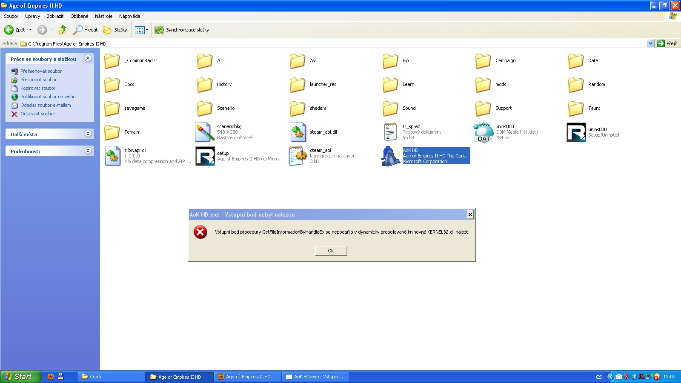Click the Odstranit soubor link

tap(37, 114)
